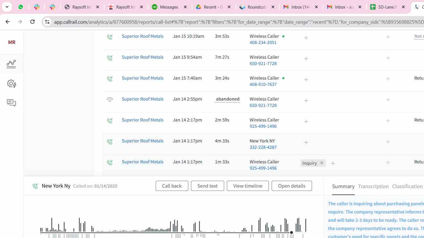Open the Analytics reports sidebar icon
The height and width of the screenshot is (238, 424).
tap(11, 64)
